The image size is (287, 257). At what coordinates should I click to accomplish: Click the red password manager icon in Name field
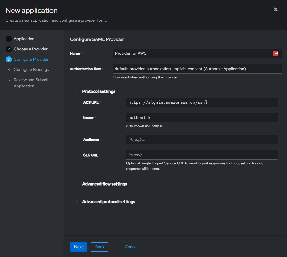[x=275, y=53]
